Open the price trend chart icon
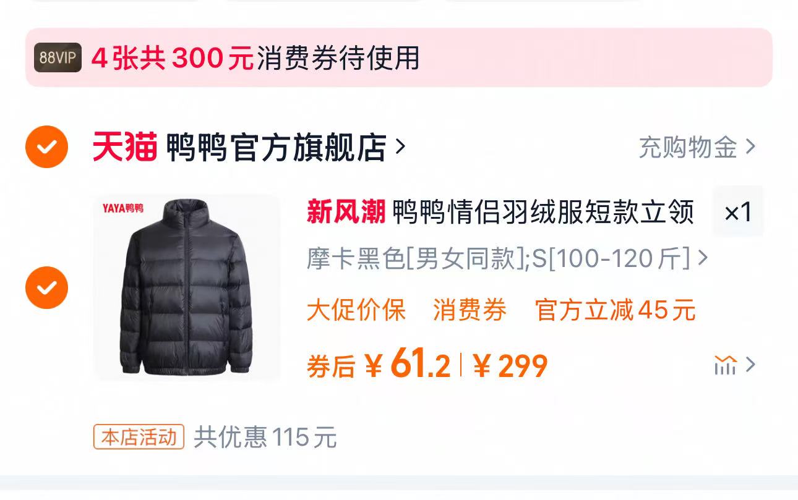Image resolution: width=798 pixels, height=500 pixels. [725, 365]
